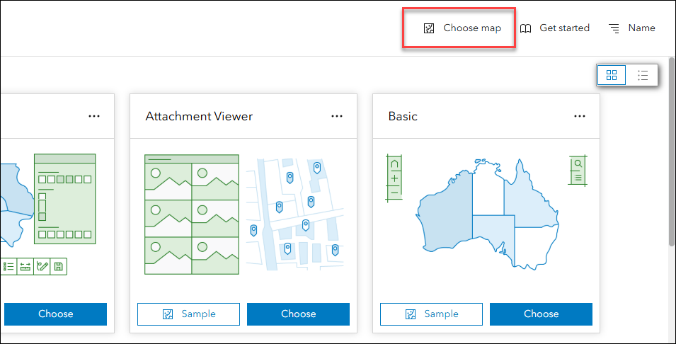Open Attachment Viewer options menu
This screenshot has width=676, height=344.
coord(337,116)
